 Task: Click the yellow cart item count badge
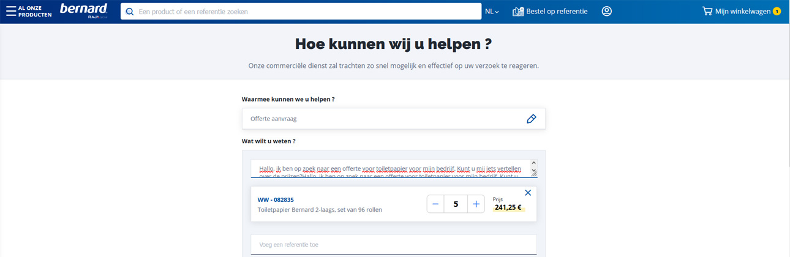click(777, 11)
